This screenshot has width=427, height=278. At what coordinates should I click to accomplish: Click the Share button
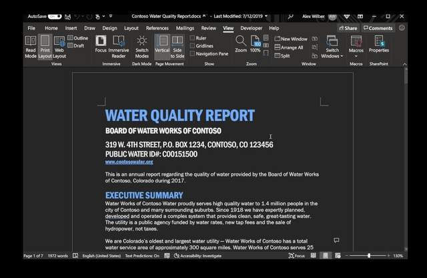[347, 28]
